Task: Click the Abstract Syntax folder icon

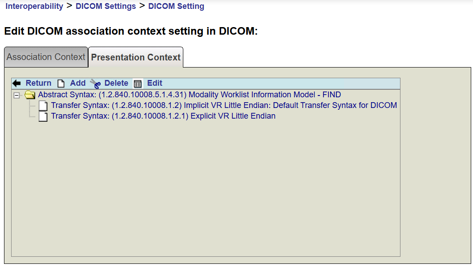Action: click(30, 95)
